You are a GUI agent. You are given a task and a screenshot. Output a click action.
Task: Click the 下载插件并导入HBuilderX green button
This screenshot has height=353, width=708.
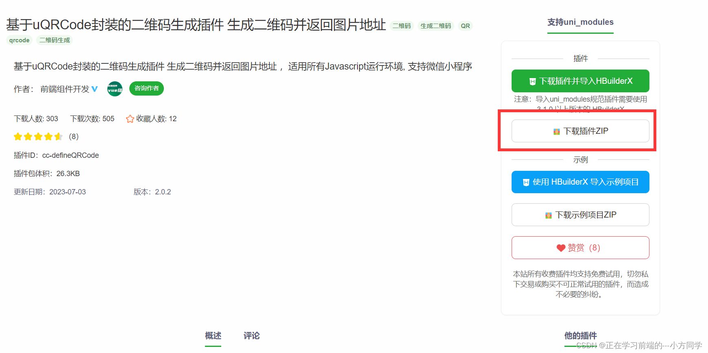(580, 81)
